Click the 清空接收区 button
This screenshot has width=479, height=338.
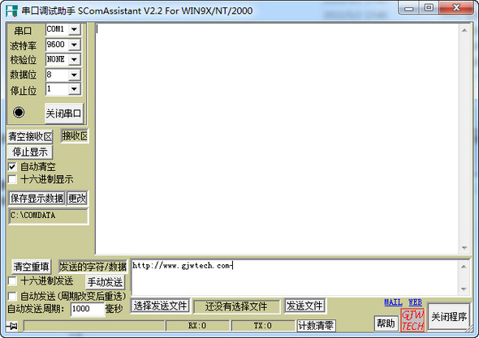coord(30,136)
